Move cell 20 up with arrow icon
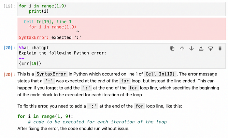This screenshot has height=138, width=228. (x=182, y=48)
